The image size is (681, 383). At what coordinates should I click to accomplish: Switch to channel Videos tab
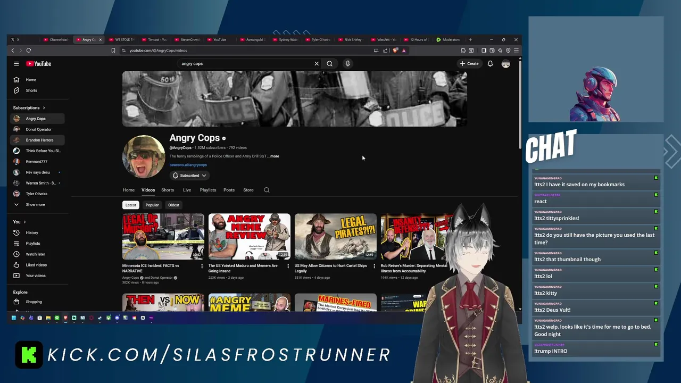pos(148,190)
